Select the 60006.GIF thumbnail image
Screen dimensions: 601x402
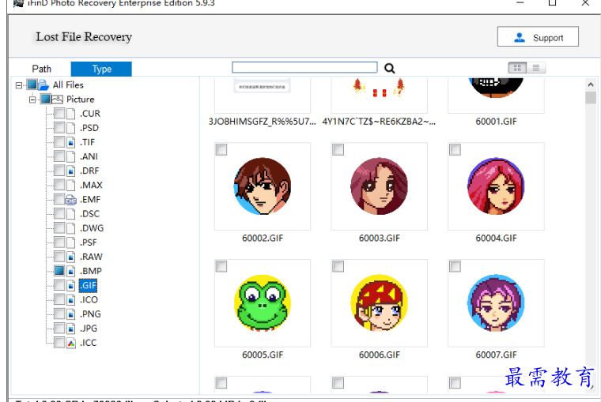click(379, 302)
